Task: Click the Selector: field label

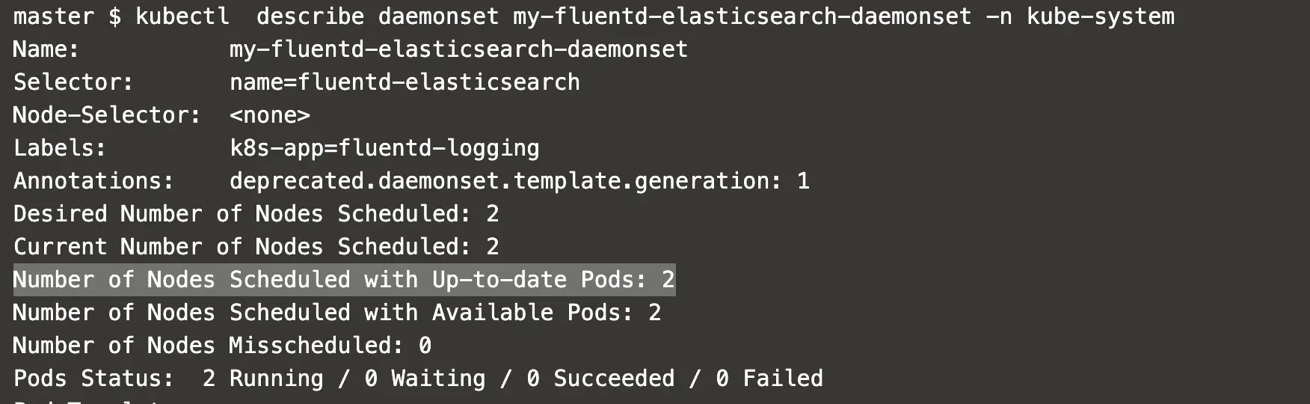Action: click(73, 82)
